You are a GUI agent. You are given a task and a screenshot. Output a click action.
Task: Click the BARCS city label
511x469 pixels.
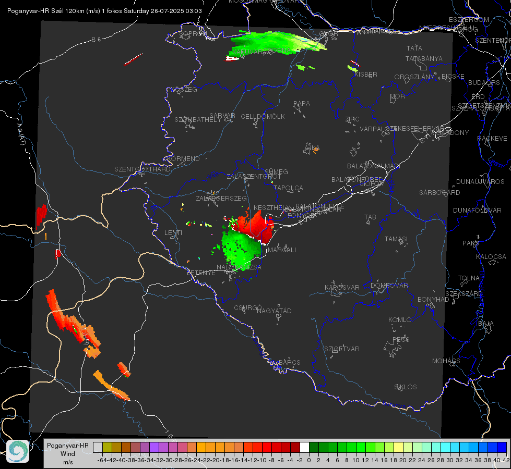(x=289, y=363)
